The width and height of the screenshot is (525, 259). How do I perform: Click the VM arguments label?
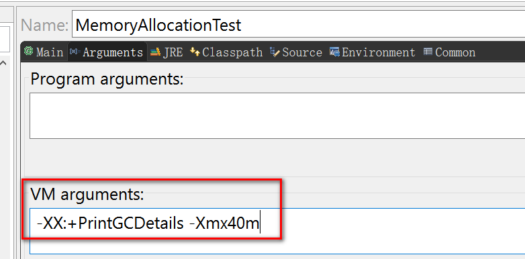(87, 195)
